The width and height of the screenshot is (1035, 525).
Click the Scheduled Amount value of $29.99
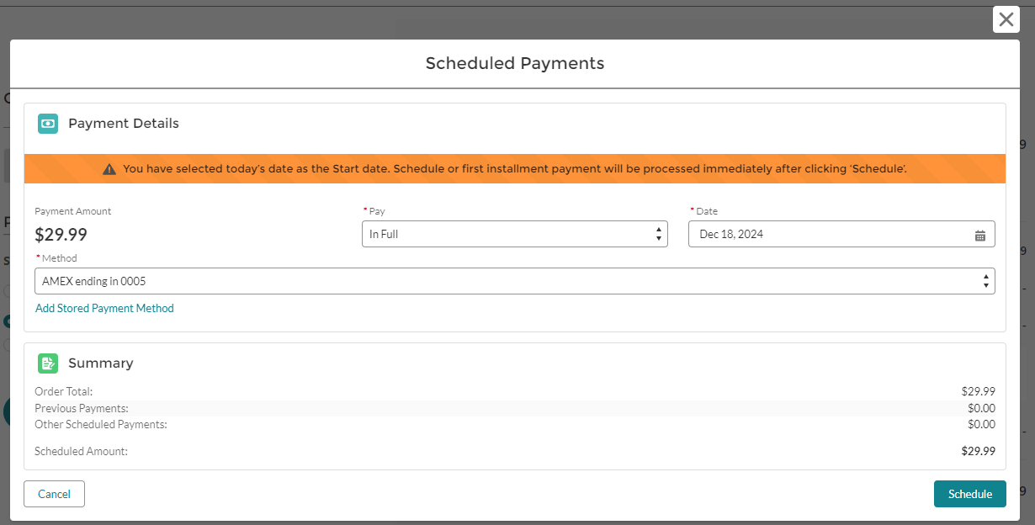click(980, 451)
